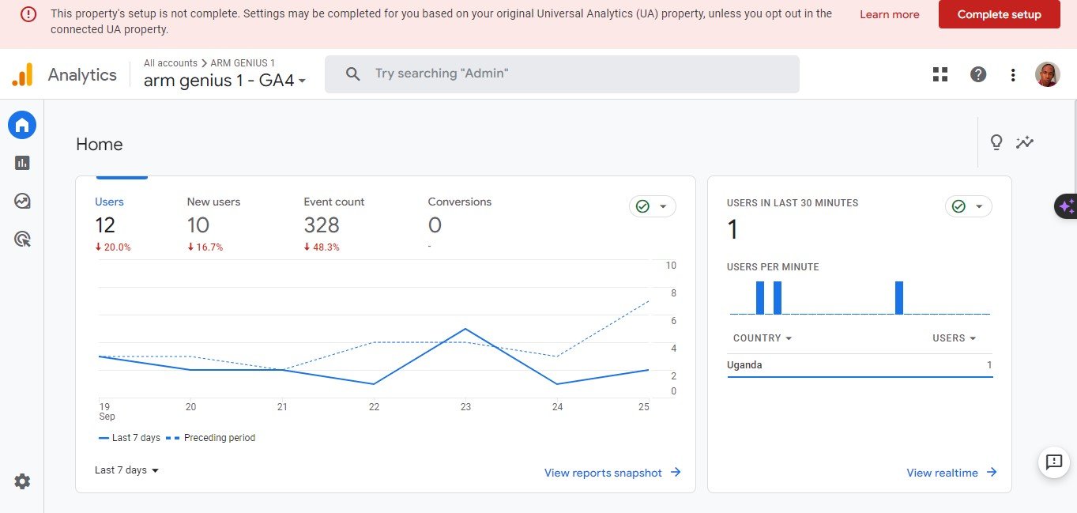Click the Home page heading

pos(99,144)
